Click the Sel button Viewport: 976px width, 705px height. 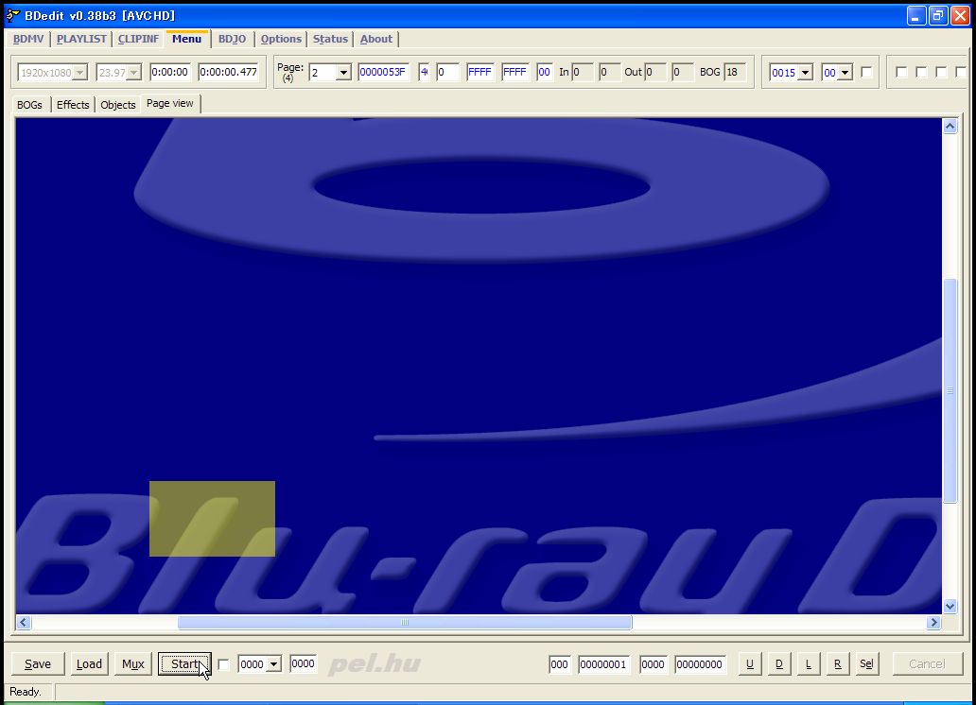pyautogui.click(x=866, y=664)
